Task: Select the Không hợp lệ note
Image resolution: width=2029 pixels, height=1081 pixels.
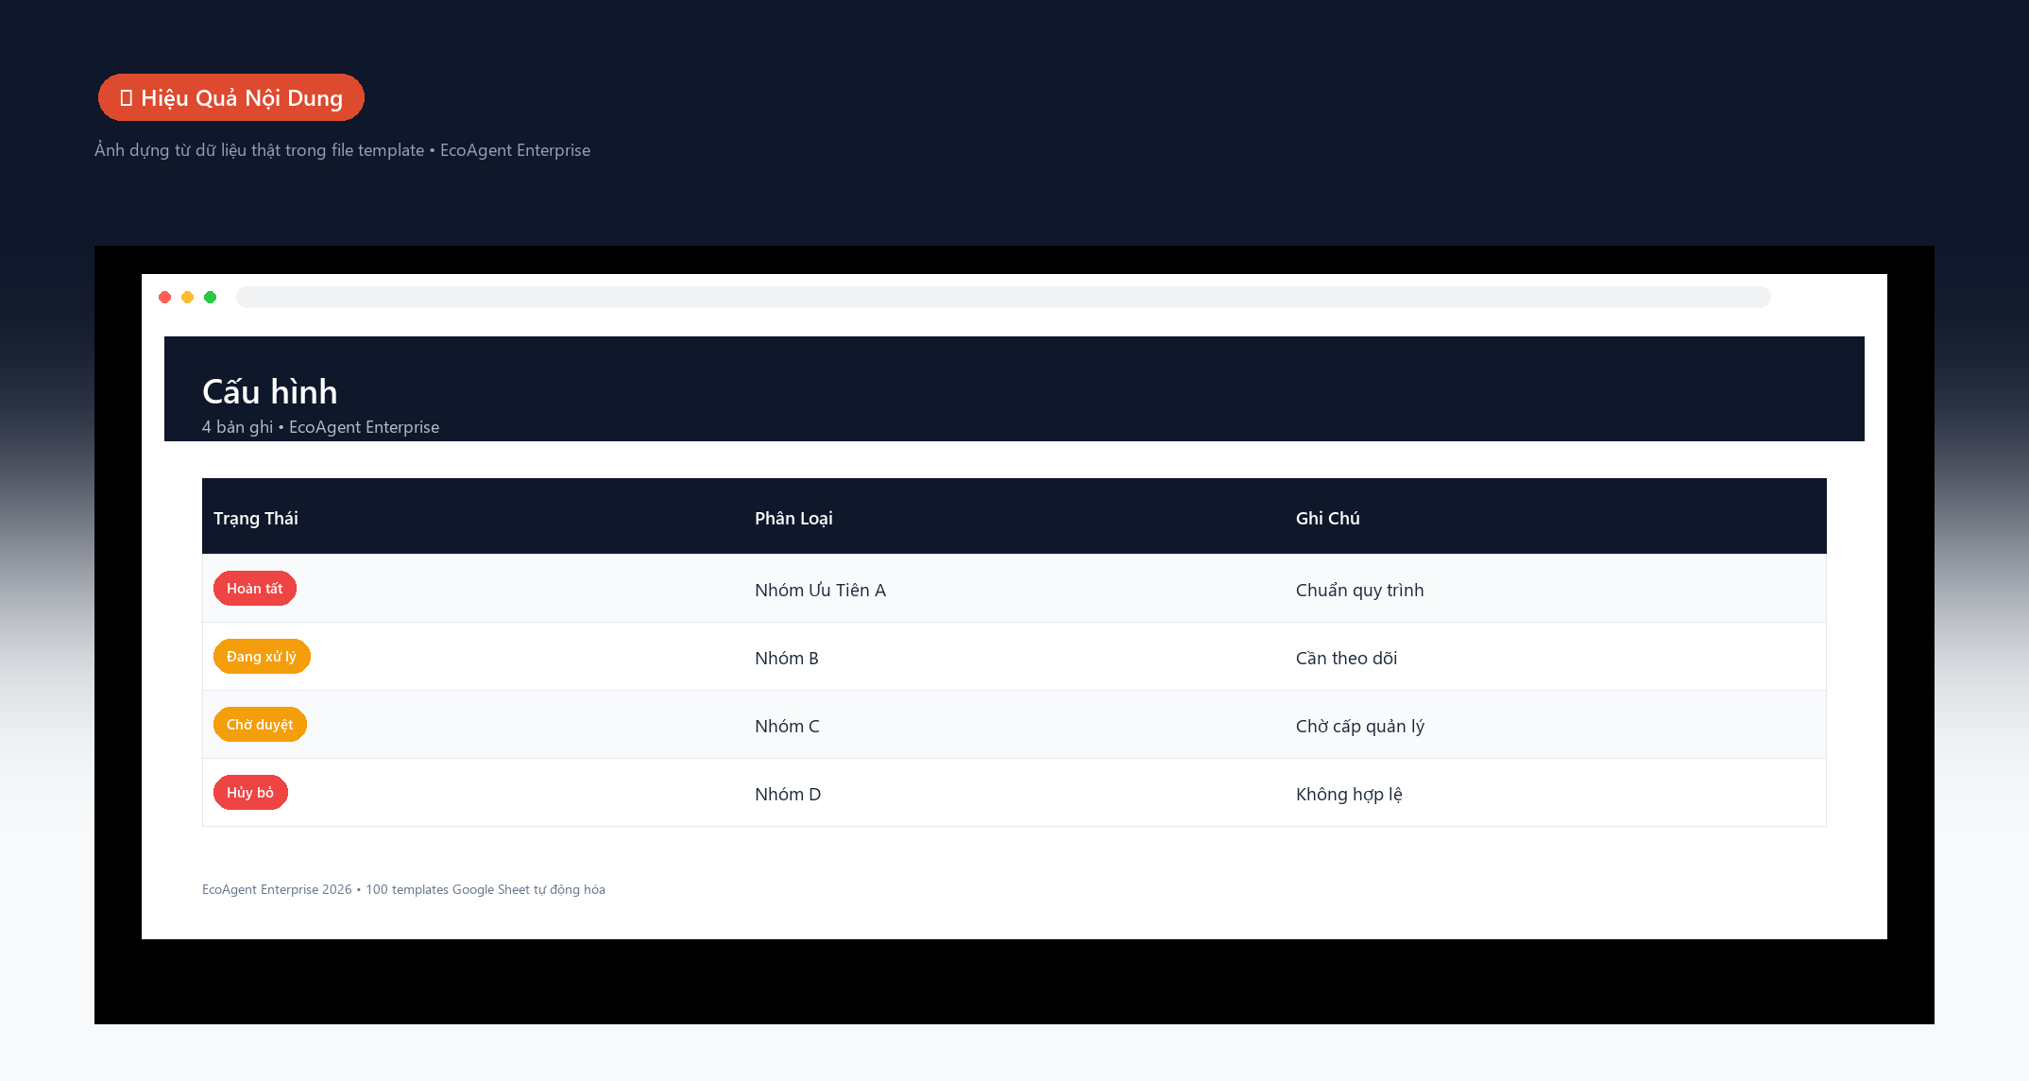Action: click(1349, 795)
